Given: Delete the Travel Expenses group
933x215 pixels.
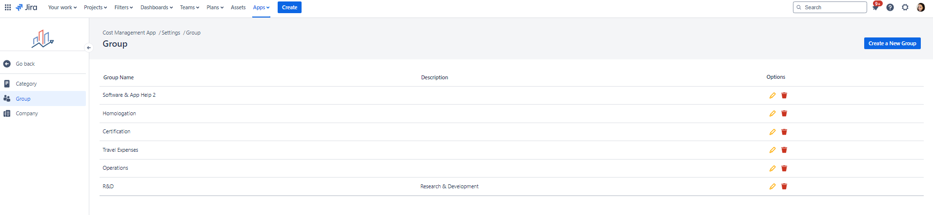Looking at the screenshot, I should coord(784,150).
